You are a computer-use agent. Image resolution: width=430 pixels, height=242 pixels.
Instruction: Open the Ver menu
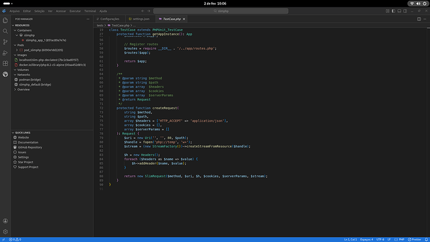click(x=50, y=11)
